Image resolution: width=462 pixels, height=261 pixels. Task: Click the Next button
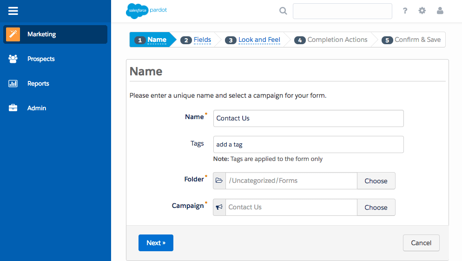[x=156, y=243]
